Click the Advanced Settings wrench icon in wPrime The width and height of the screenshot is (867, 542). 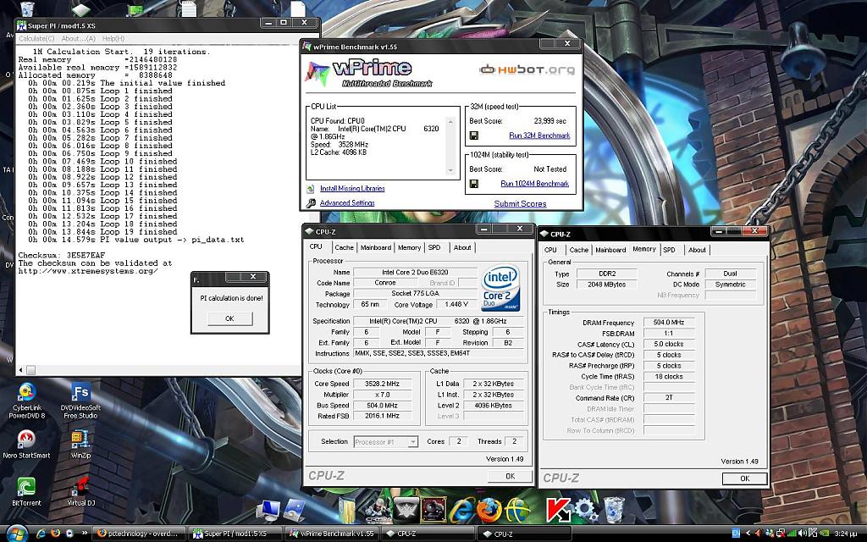coord(311,203)
